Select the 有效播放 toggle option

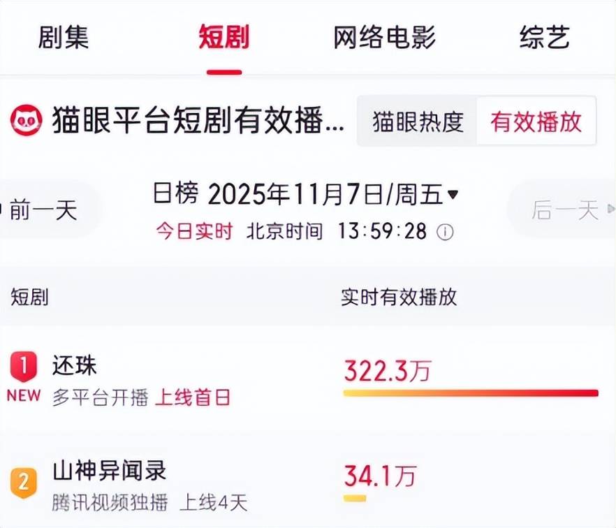point(536,122)
